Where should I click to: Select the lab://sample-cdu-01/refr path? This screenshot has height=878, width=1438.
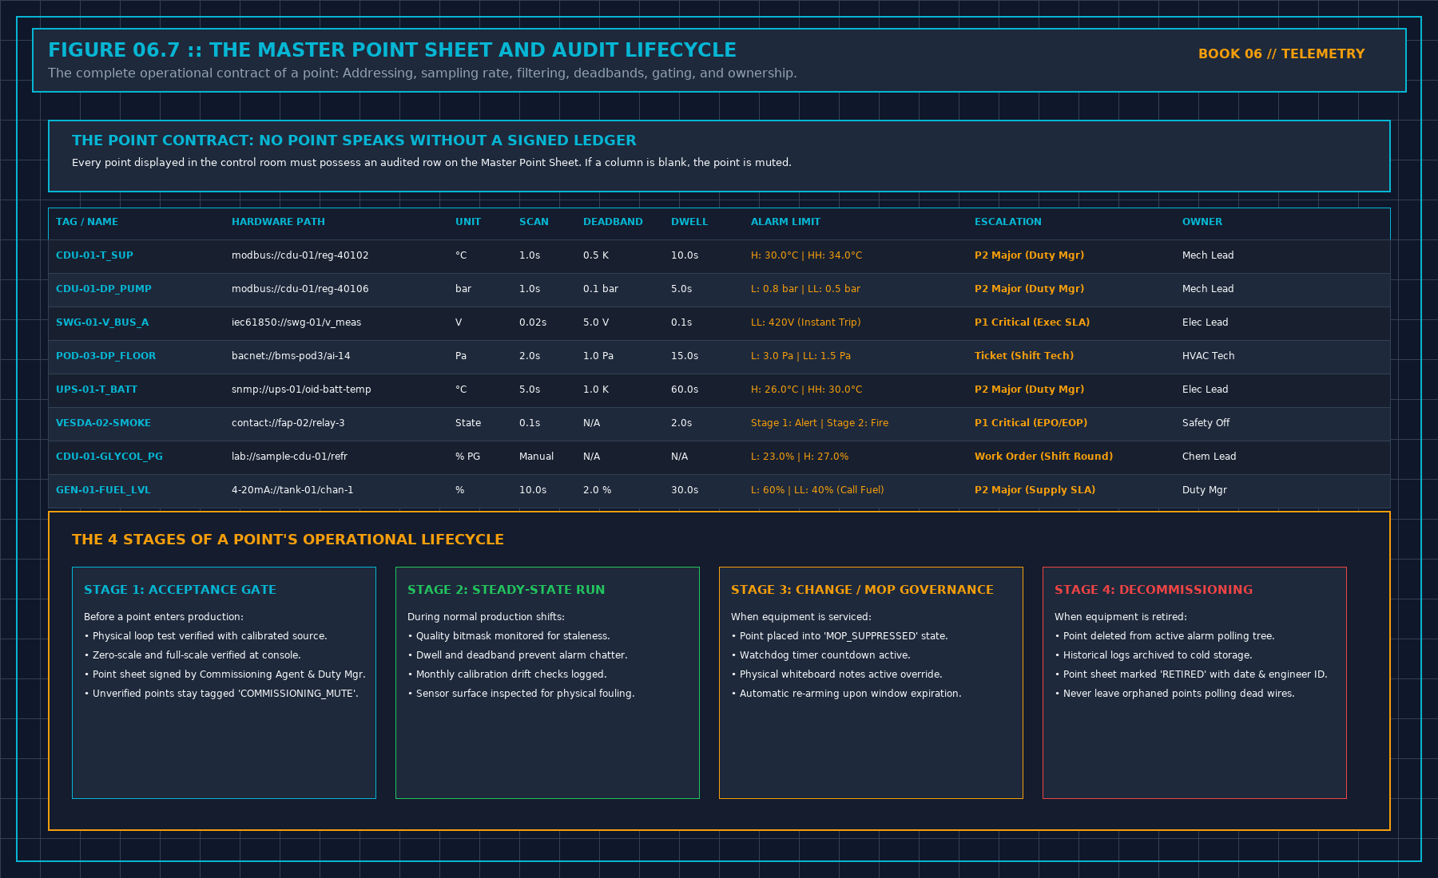pyautogui.click(x=289, y=457)
